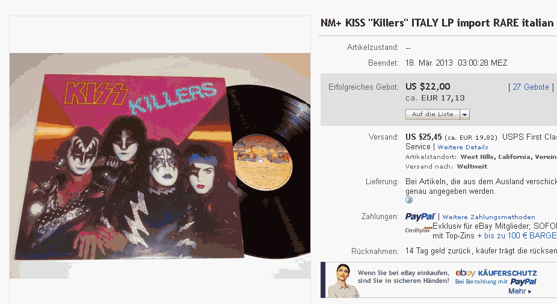Click the PayPal logo under Zahlungen
Image resolution: width=557 pixels, height=304 pixels.
point(420,217)
